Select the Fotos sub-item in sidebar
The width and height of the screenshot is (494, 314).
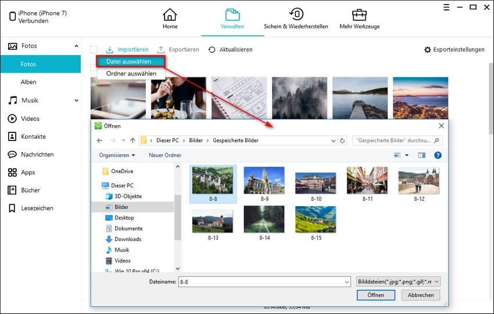41,64
